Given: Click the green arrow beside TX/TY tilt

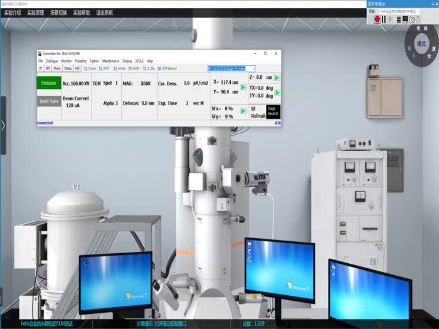Looking at the screenshot, I should [x=277, y=93].
